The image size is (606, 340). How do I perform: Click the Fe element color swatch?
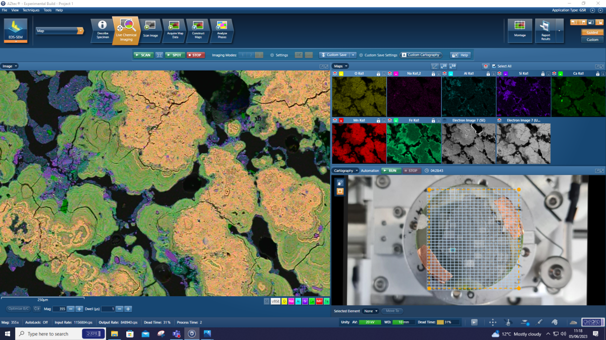tap(326, 300)
